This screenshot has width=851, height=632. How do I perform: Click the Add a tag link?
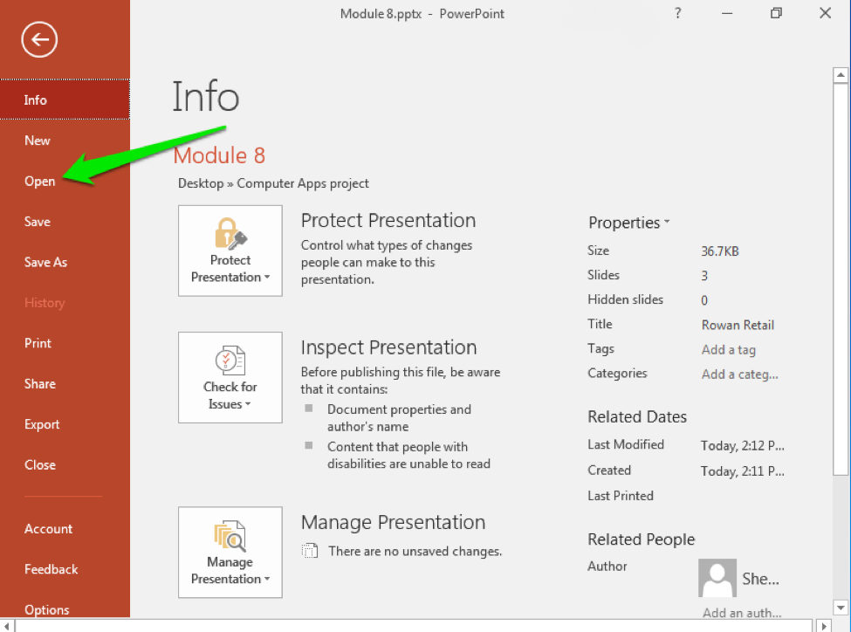pyautogui.click(x=728, y=349)
